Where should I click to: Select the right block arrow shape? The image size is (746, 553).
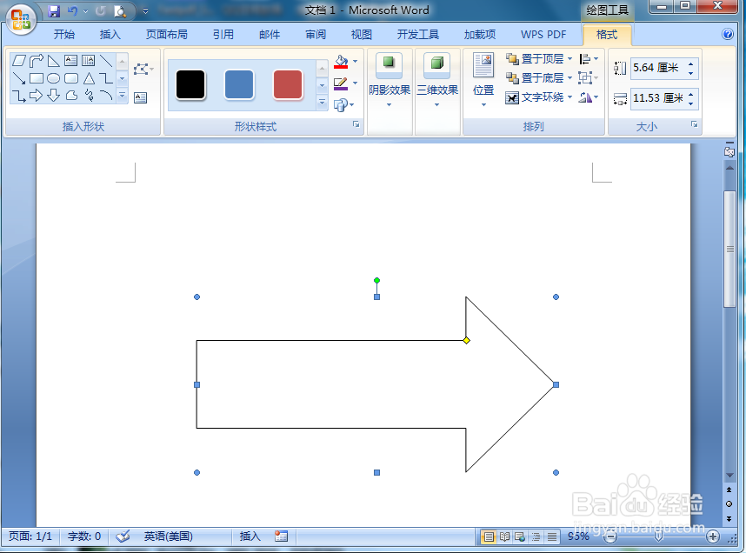(x=37, y=96)
